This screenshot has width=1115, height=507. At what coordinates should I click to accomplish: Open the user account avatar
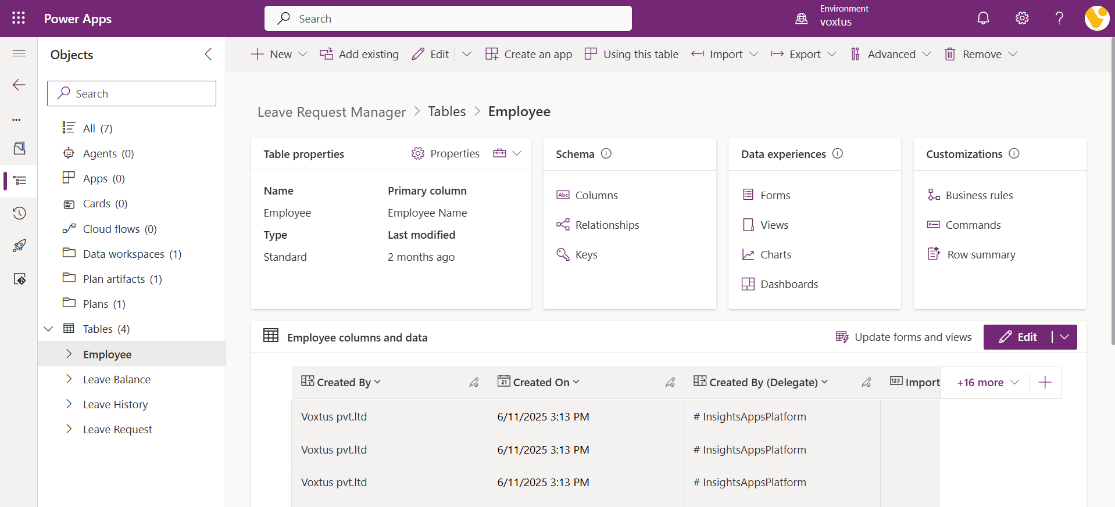click(x=1096, y=18)
